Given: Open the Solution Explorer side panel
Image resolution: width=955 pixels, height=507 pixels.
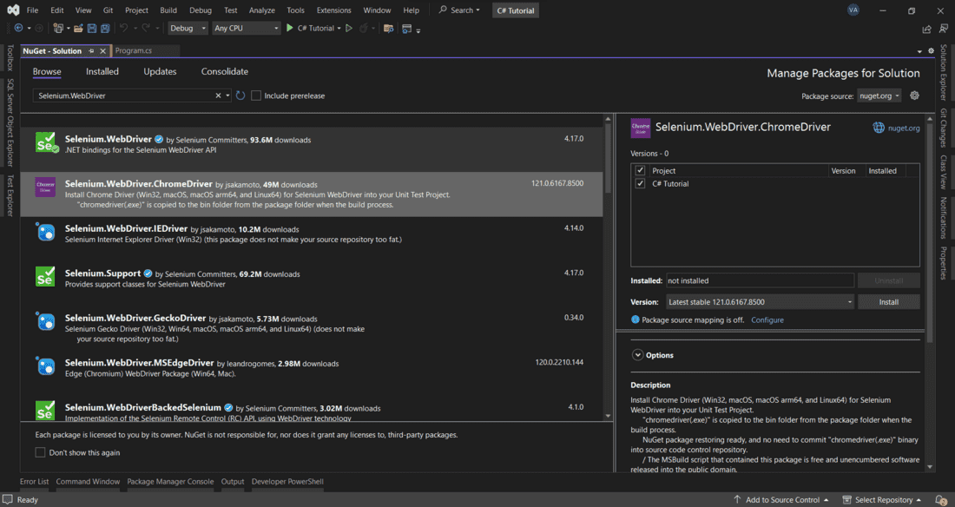Looking at the screenshot, I should [x=944, y=72].
